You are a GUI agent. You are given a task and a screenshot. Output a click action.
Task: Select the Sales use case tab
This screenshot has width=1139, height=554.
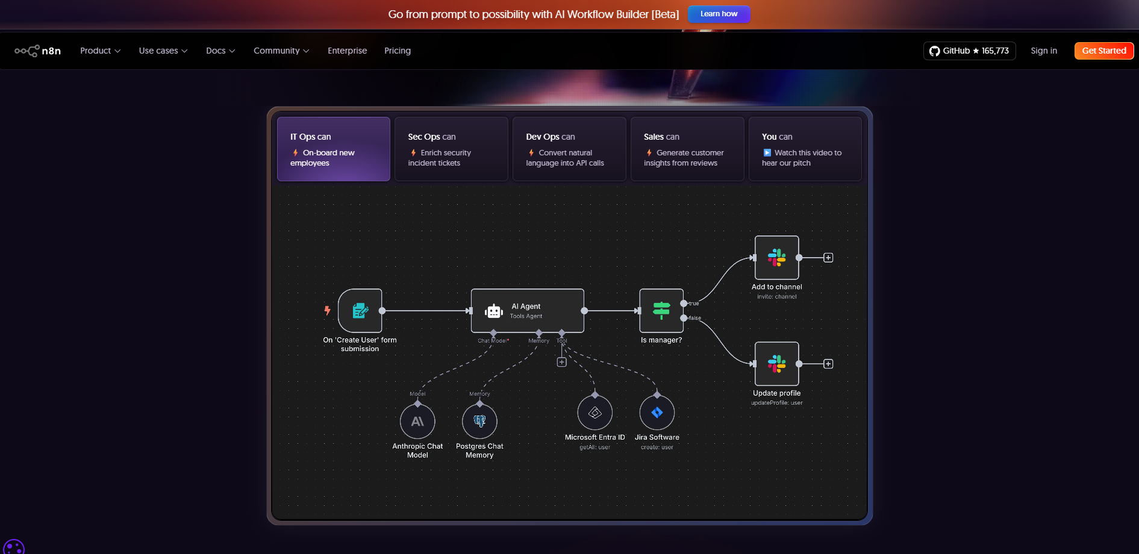point(687,149)
